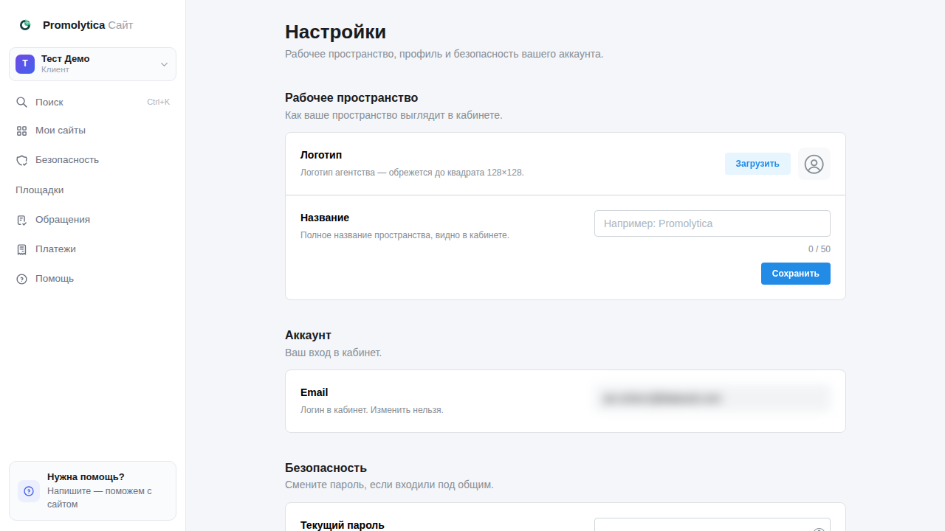Click the Платежи receipt icon
Screen dimensions: 945x531
pos(21,249)
